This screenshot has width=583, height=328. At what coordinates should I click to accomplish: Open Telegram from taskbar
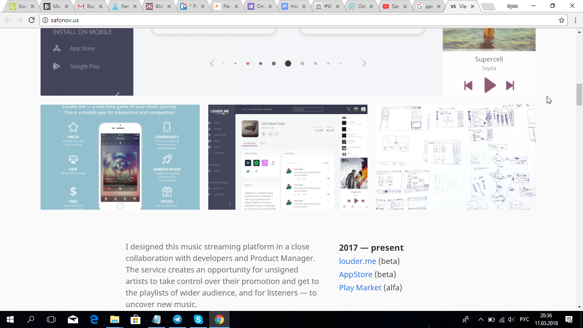point(177,319)
